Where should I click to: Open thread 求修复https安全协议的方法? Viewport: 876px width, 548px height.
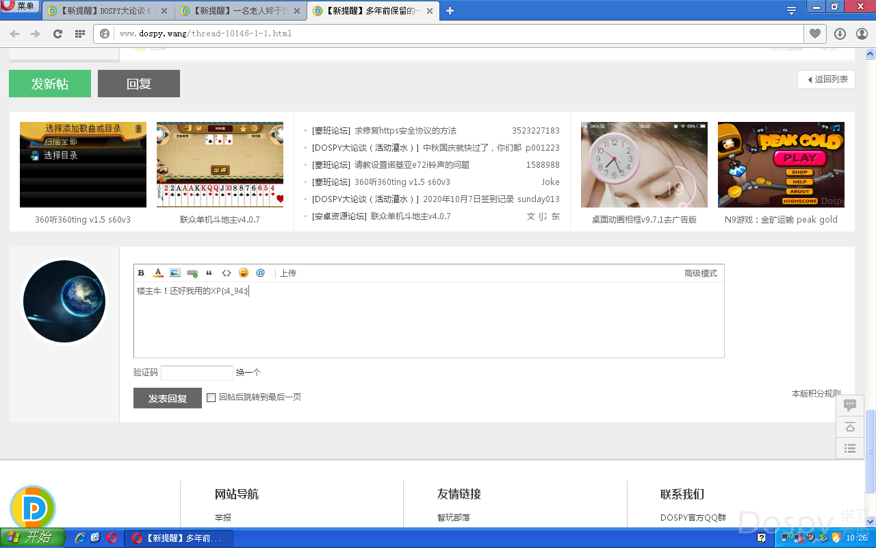pos(405,131)
